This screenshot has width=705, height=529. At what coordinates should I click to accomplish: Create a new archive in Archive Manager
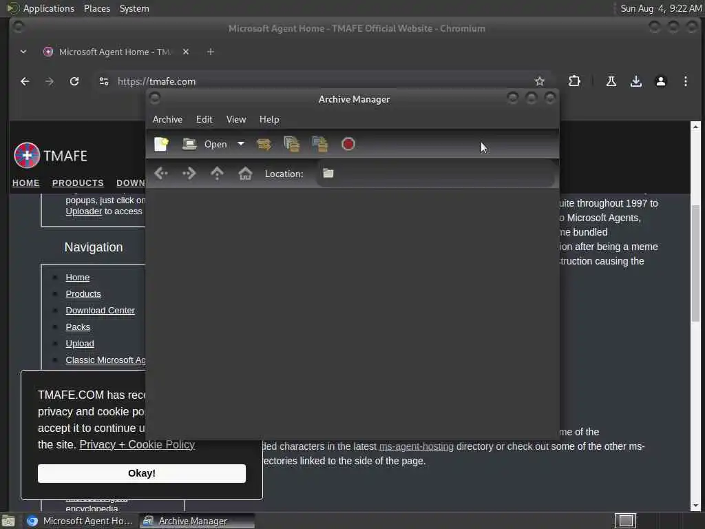161,145
